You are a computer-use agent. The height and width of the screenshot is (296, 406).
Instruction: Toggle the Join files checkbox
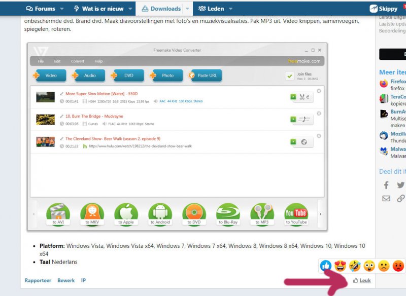coord(290,76)
